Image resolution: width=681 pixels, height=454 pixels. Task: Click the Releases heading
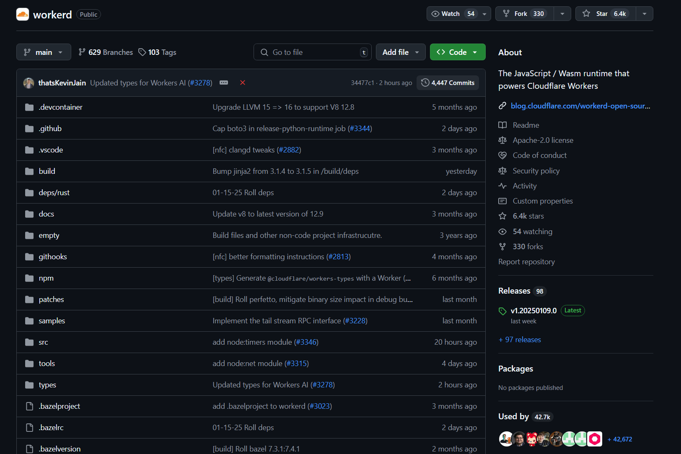[x=514, y=291]
